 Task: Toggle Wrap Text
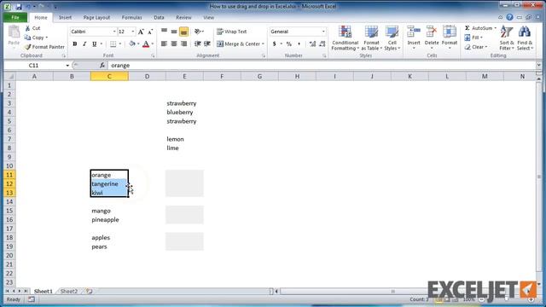pyautogui.click(x=231, y=32)
